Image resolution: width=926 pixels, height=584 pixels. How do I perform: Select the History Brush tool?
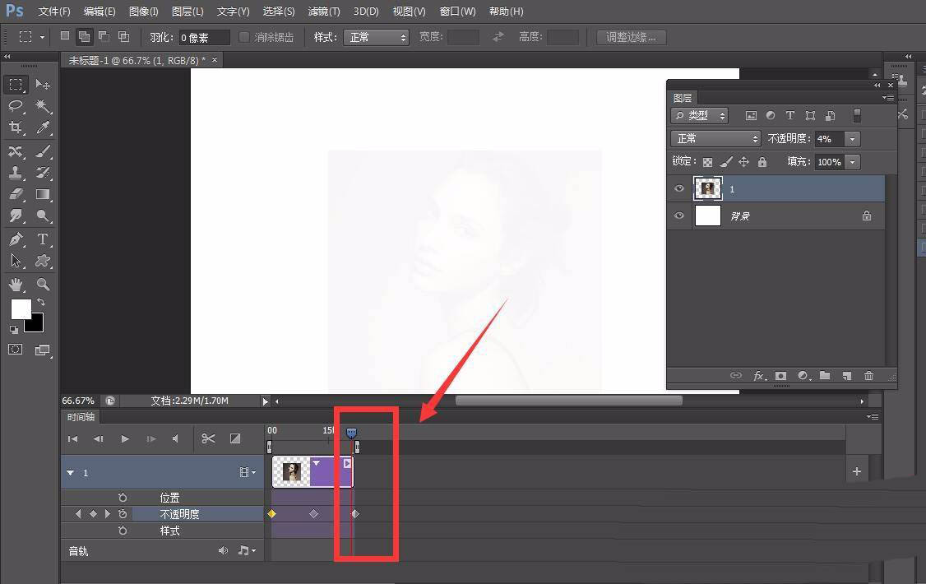click(x=43, y=173)
